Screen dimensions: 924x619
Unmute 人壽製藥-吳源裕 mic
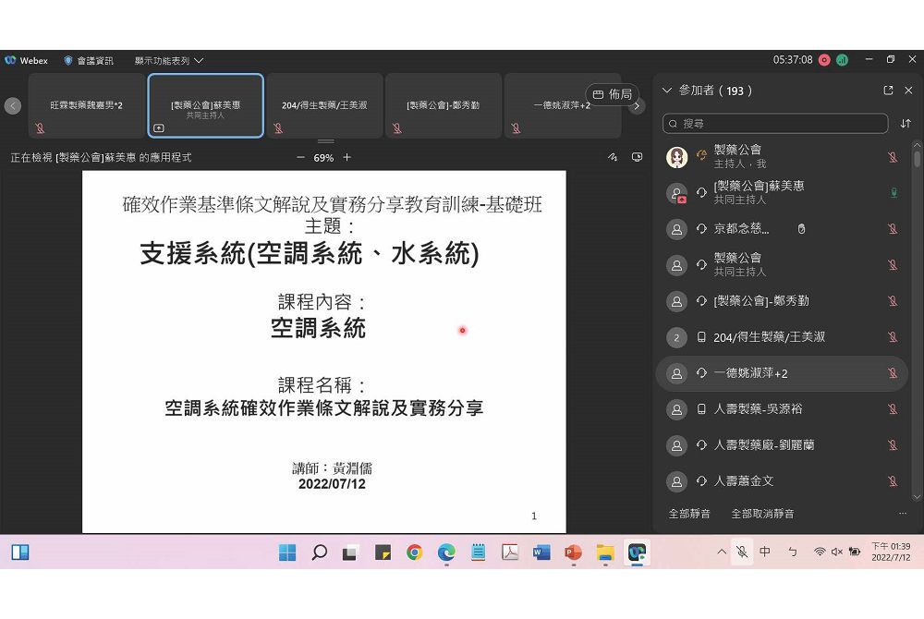(893, 408)
